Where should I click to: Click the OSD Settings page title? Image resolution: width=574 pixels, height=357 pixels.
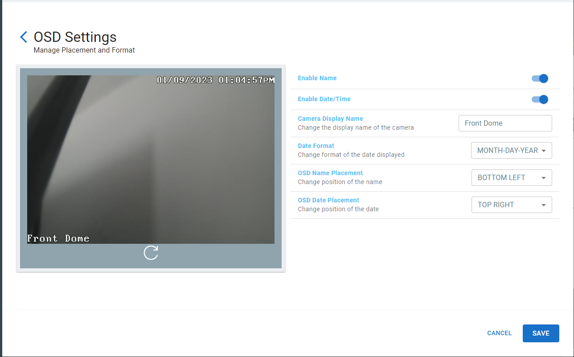[75, 37]
